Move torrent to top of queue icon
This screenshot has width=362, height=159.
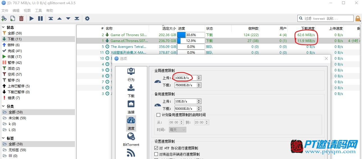click(51, 18)
